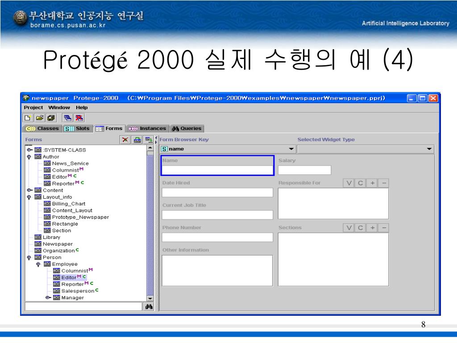Click the cascade windows toolbar icon
The image size is (457, 343).
tap(68, 118)
